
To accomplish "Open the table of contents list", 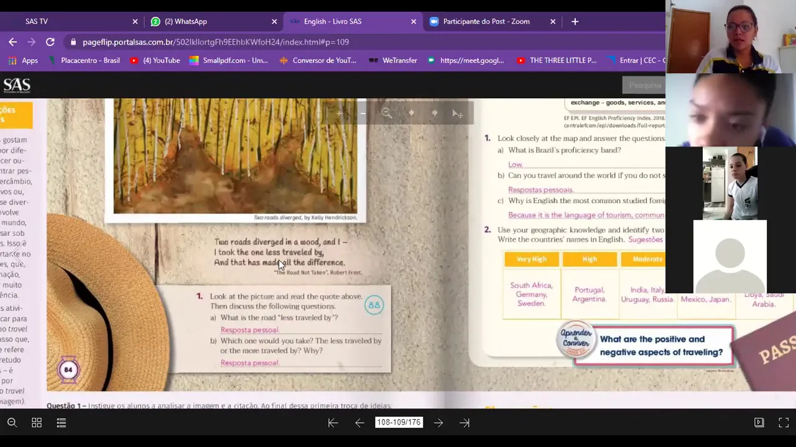I will pos(62,423).
